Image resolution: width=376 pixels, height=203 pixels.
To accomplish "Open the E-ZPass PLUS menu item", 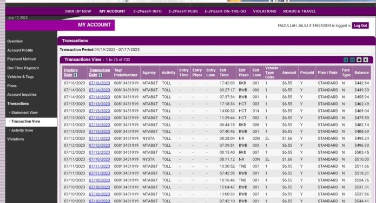I will click(x=183, y=11).
